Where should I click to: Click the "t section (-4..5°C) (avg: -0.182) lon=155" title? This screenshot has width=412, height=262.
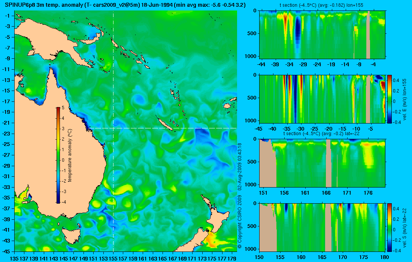click(x=321, y=5)
